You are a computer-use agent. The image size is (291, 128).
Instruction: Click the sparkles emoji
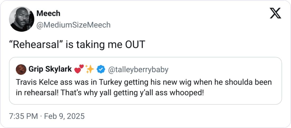90,69
